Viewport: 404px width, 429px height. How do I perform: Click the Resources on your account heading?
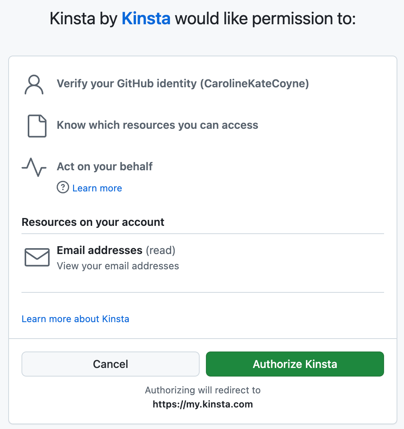93,222
